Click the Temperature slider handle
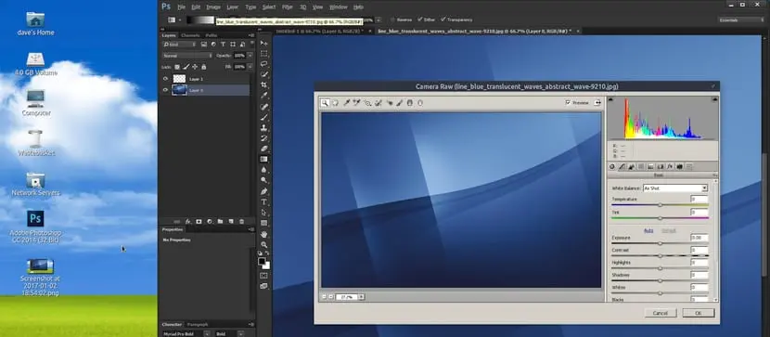 click(660, 205)
